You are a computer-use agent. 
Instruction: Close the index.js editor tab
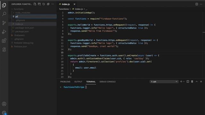coord(74,4)
